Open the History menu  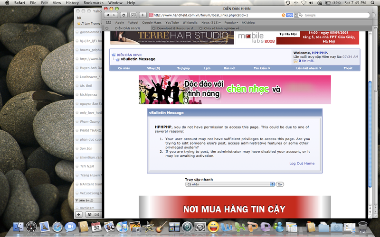coord(72,3)
